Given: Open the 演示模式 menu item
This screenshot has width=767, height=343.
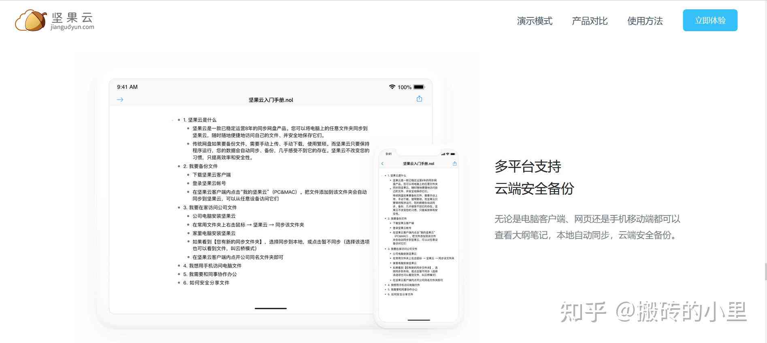Looking at the screenshot, I should pyautogui.click(x=535, y=21).
